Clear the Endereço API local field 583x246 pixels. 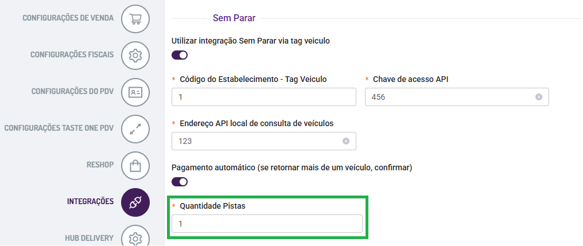click(346, 141)
